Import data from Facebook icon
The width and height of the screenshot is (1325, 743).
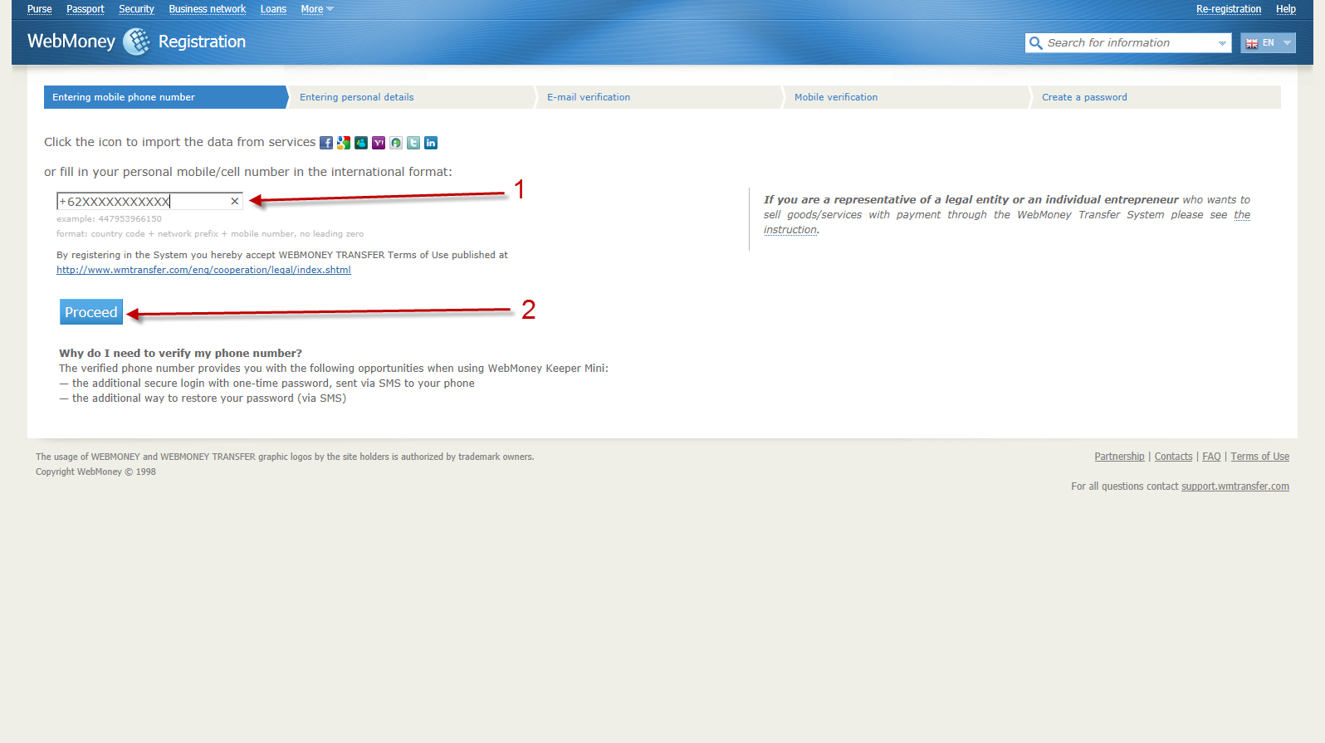(326, 143)
